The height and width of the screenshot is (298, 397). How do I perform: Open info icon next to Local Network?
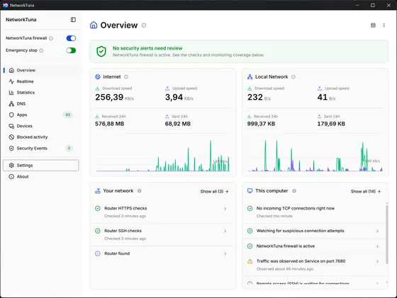click(x=293, y=77)
